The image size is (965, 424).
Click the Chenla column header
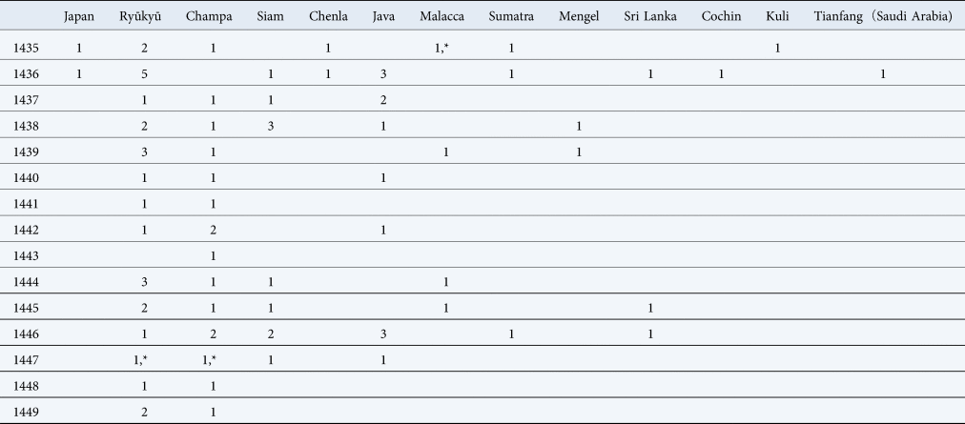[327, 17]
